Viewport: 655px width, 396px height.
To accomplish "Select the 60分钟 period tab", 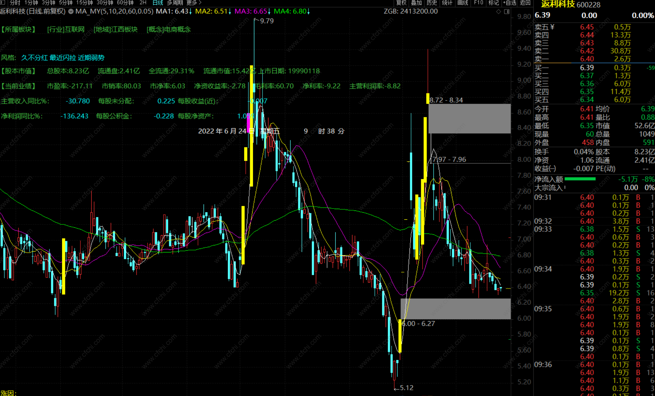I will (125, 3).
